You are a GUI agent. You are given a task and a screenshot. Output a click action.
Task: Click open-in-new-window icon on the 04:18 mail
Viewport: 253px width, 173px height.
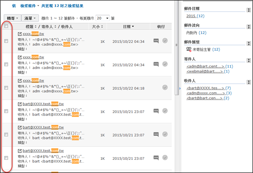tap(20, 80)
